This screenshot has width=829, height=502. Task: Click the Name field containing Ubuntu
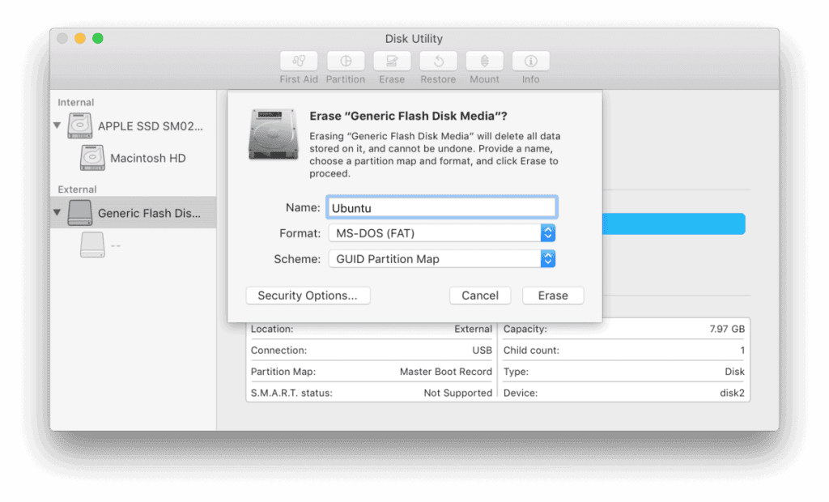coord(441,207)
